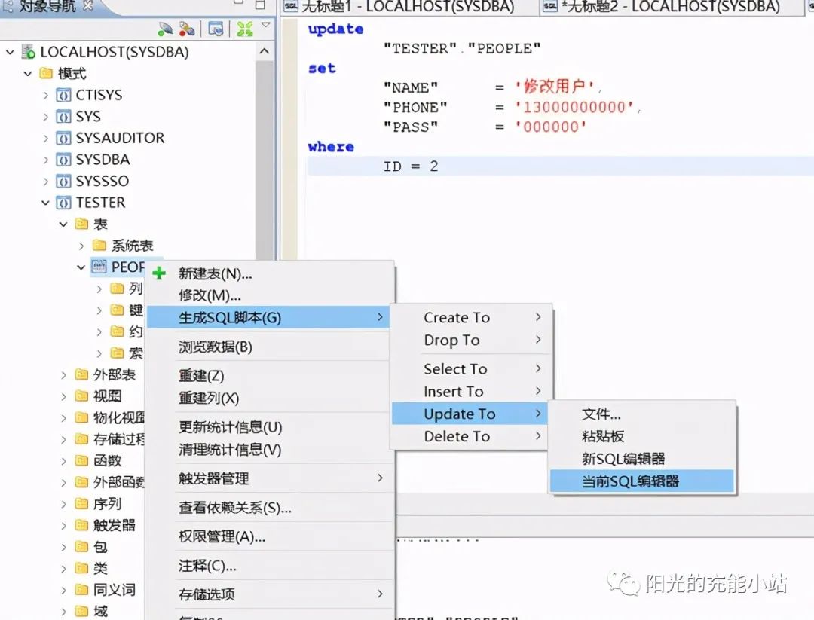
Task: Open the Select To submenu
Action: (470, 368)
